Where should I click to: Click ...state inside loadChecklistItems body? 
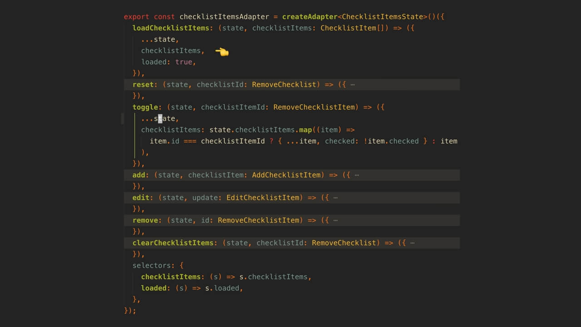coord(158,40)
